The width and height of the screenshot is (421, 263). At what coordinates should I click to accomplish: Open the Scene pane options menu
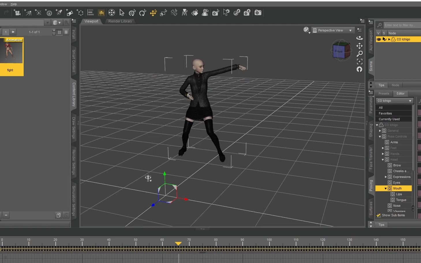tap(371, 22)
